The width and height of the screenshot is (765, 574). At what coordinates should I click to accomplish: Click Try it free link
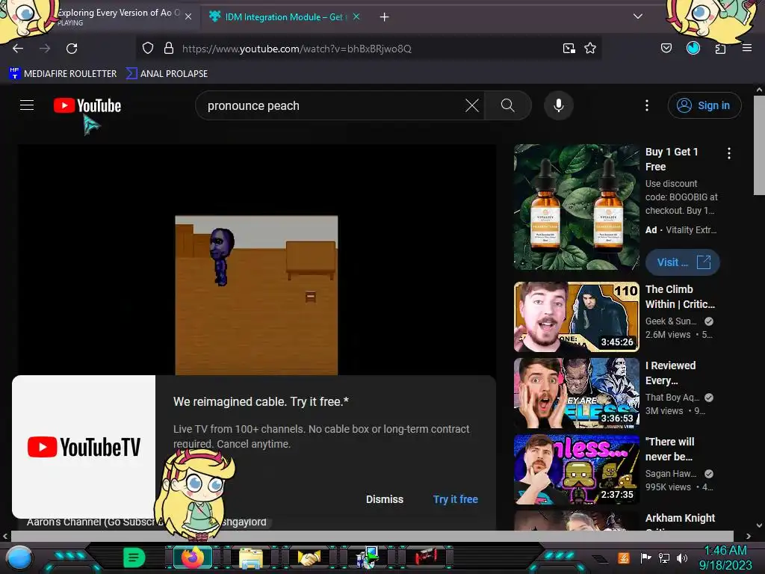455,499
